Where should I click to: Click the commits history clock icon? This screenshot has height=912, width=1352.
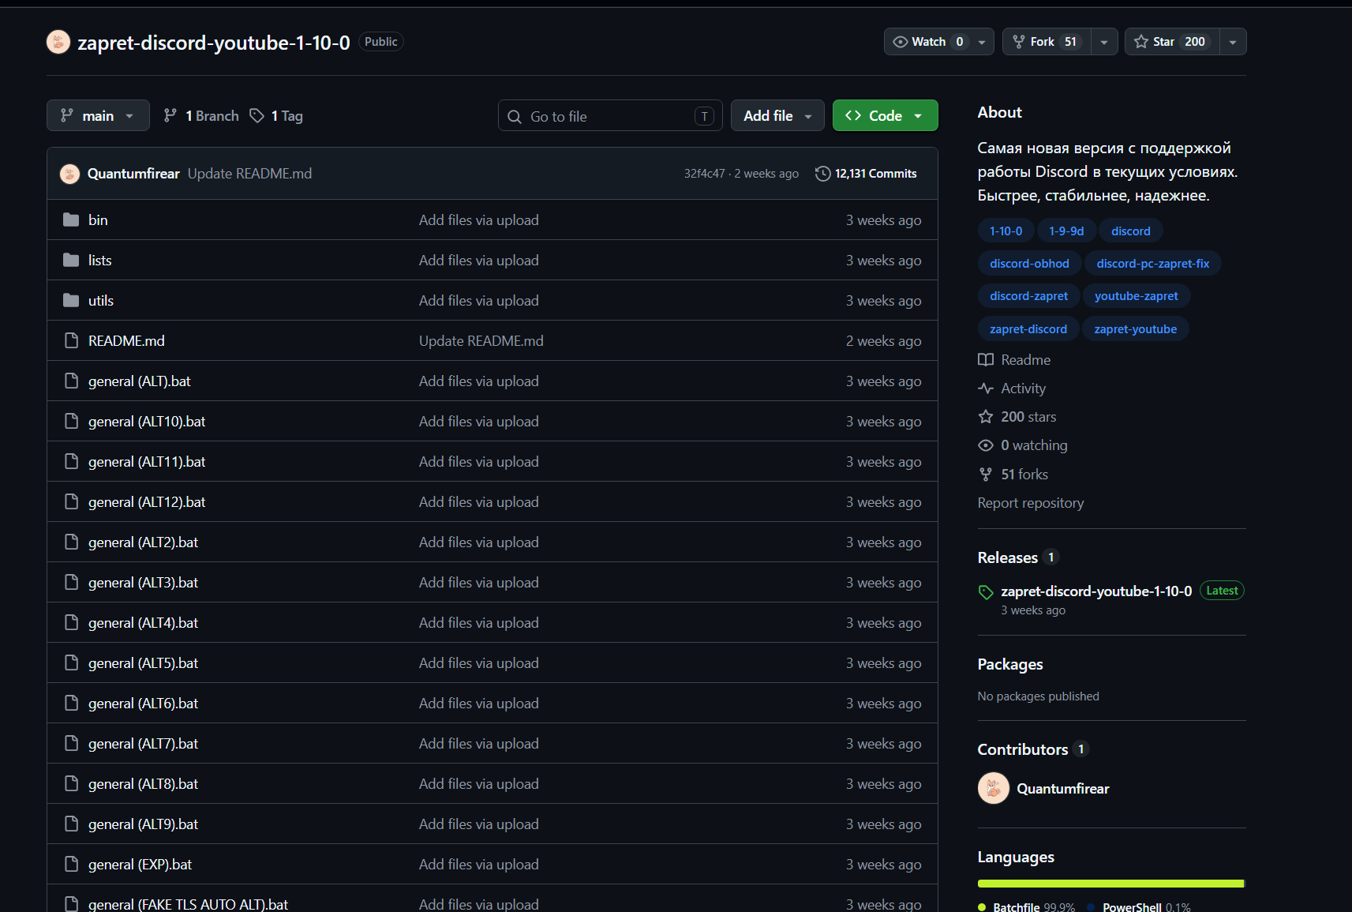[822, 174]
